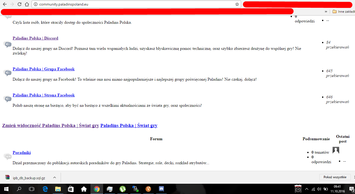Click the forum icon beside Poradniki
The height and width of the screenshot is (194, 355).
[x=7, y=156]
